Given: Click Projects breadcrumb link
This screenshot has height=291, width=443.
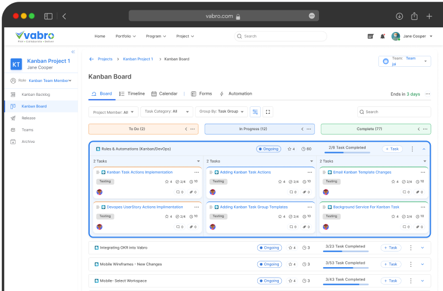Looking at the screenshot, I should (x=105, y=59).
